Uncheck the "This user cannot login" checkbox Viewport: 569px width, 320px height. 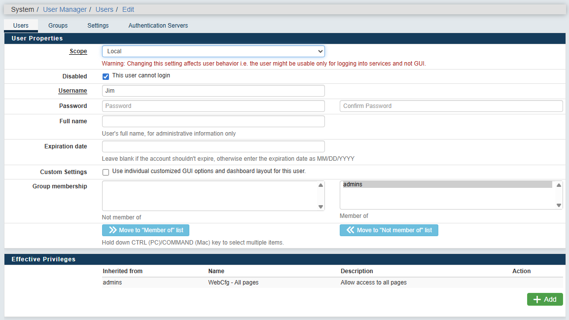106,76
